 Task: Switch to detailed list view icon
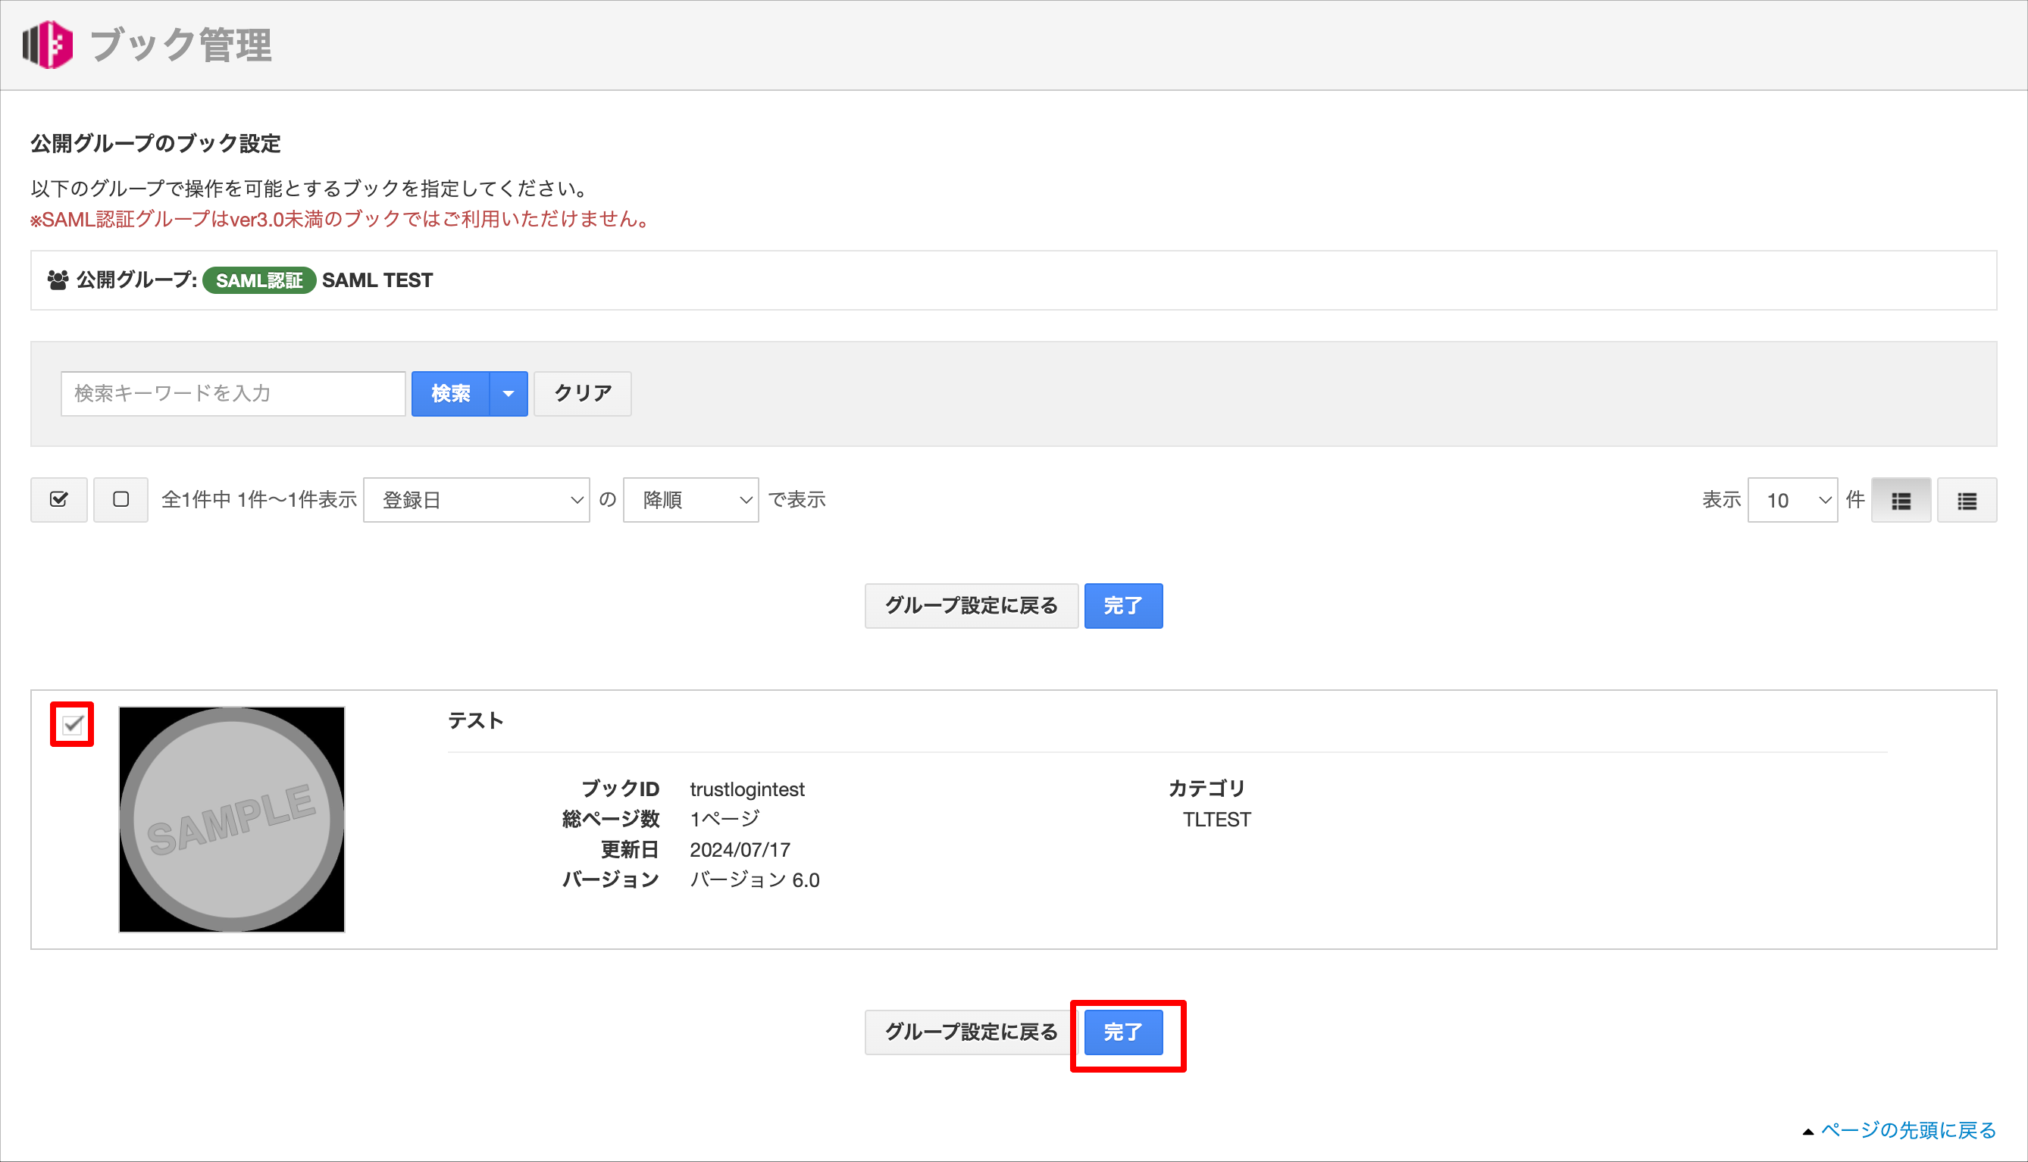1901,501
